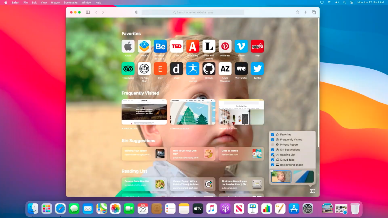
Task: Uncheck the Frequently Visited checkbox
Action: pos(272,139)
